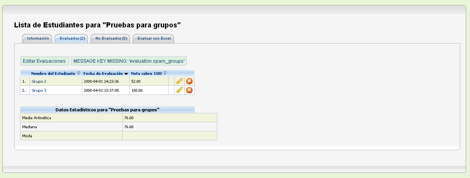Open the Grupo 2 student link
The height and width of the screenshot is (178, 470).
click(x=39, y=82)
